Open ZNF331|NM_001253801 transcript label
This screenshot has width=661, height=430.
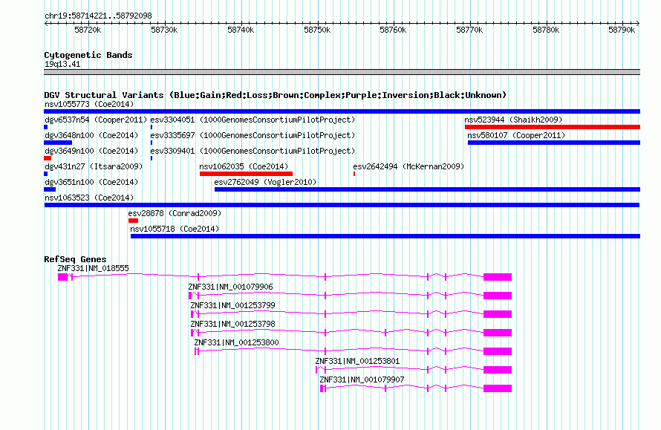[357, 361]
